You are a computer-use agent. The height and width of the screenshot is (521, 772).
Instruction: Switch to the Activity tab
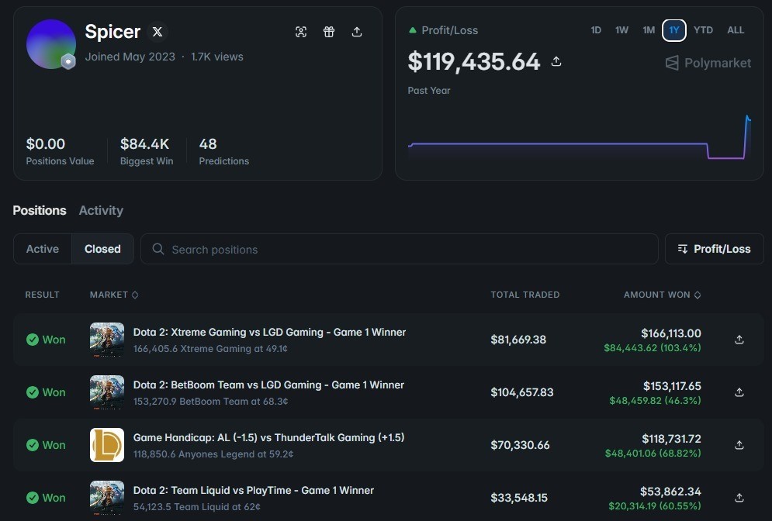(101, 211)
